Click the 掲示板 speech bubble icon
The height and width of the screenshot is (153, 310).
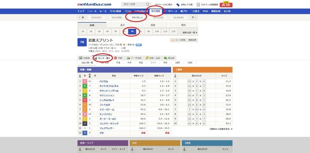165,58
